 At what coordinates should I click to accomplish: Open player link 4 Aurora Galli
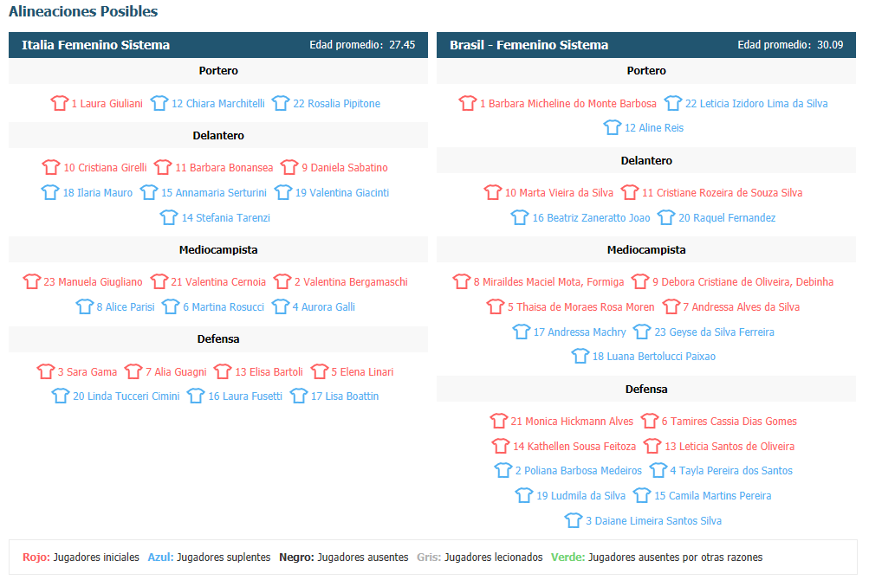click(324, 307)
